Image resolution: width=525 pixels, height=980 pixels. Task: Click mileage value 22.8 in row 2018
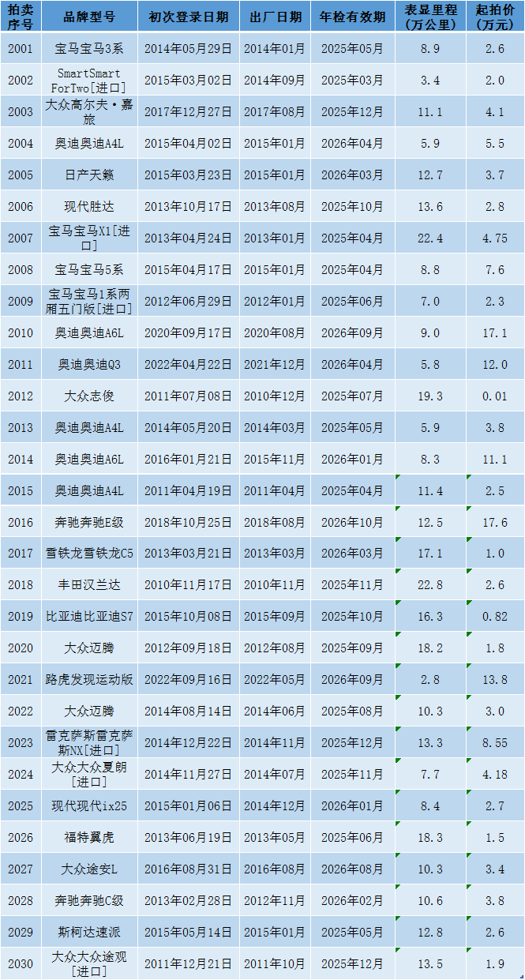pos(430,585)
